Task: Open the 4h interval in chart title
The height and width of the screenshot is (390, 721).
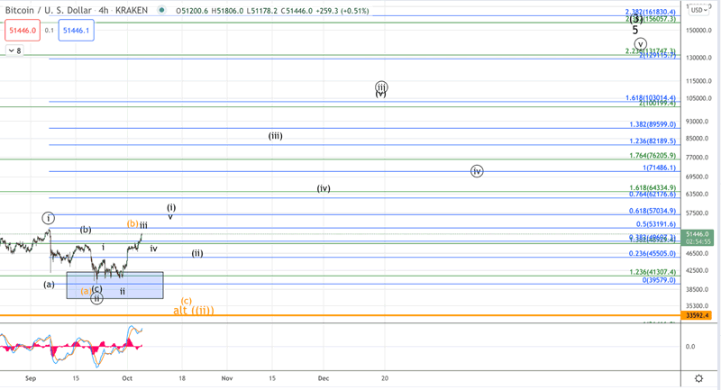Action: click(105, 12)
